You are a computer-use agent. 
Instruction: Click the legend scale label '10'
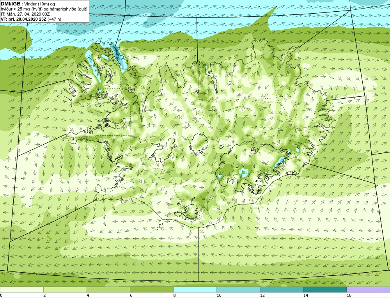(219, 295)
